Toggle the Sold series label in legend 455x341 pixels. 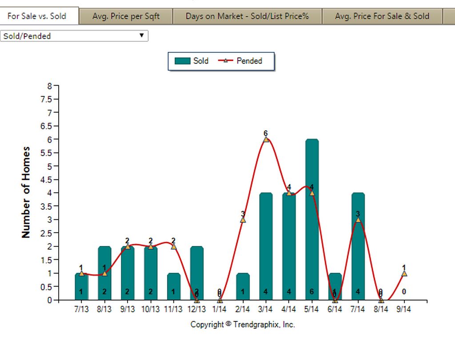pyautogui.click(x=201, y=61)
